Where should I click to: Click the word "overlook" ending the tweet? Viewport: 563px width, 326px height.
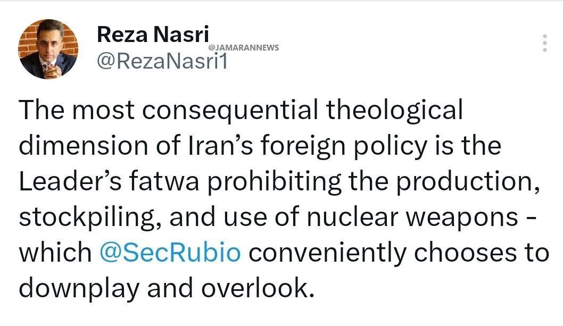[254, 288]
